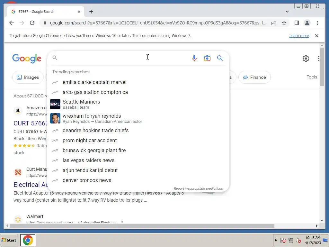Click the Amazon result favicon
This screenshot has height=247, width=329.
[18, 111]
